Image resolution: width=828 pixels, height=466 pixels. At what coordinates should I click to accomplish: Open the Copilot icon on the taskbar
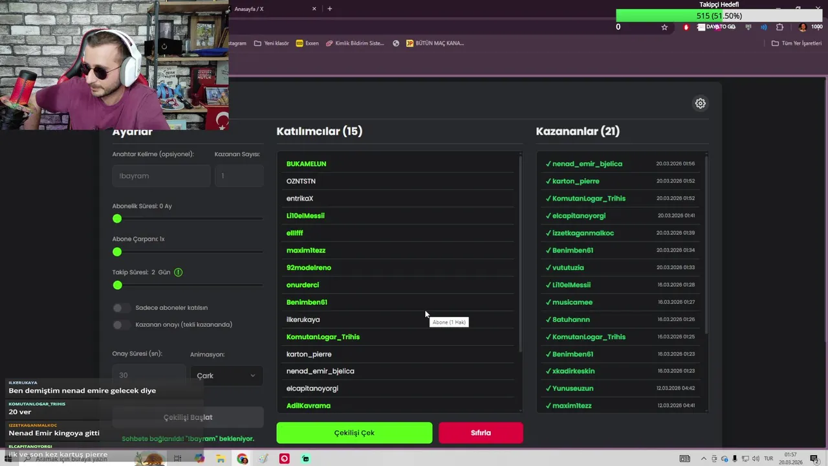click(199, 459)
